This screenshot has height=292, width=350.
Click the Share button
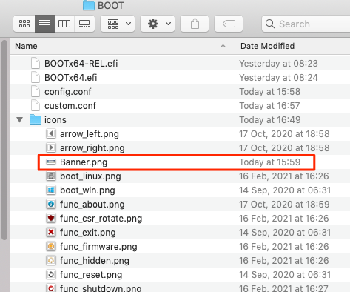tap(195, 24)
